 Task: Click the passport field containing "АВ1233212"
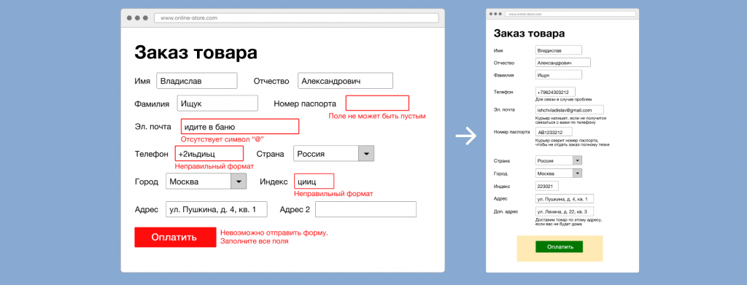(x=554, y=132)
